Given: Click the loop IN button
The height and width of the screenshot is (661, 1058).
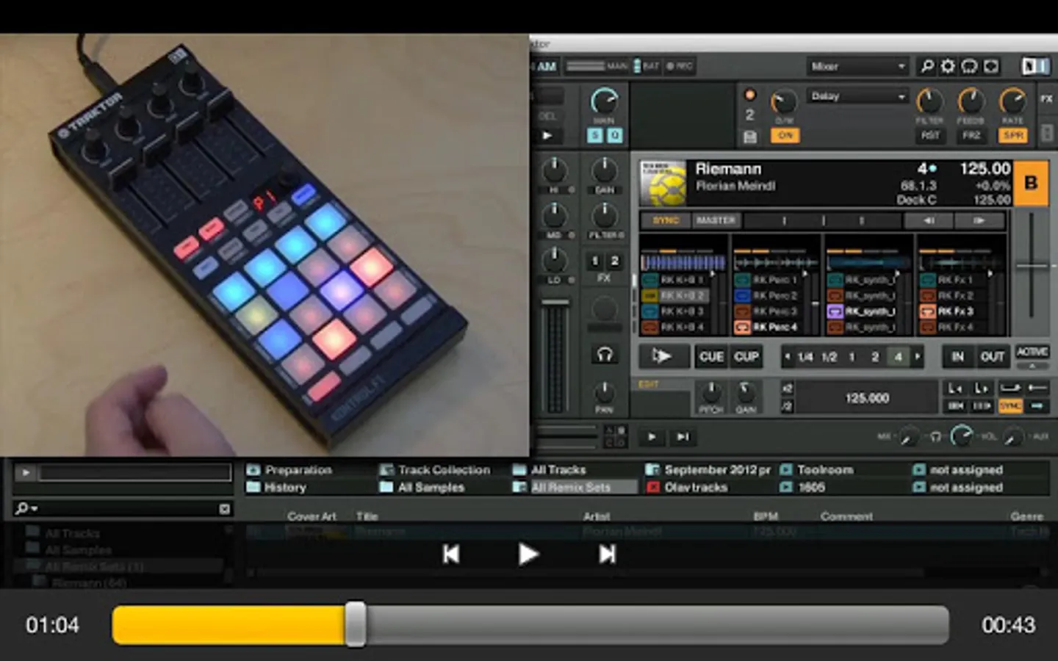Looking at the screenshot, I should pyautogui.click(x=957, y=357).
